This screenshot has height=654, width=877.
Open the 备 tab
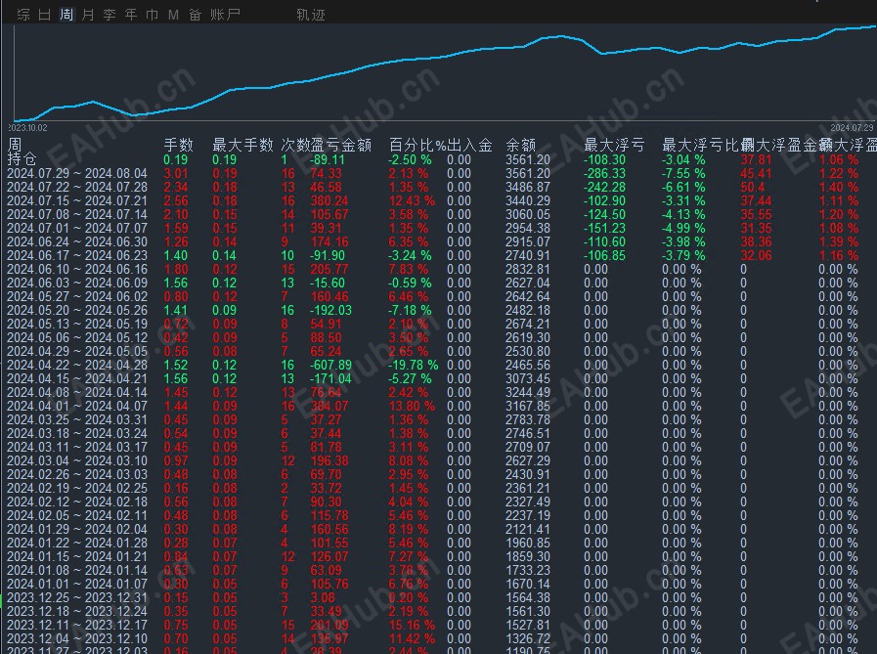[196, 15]
